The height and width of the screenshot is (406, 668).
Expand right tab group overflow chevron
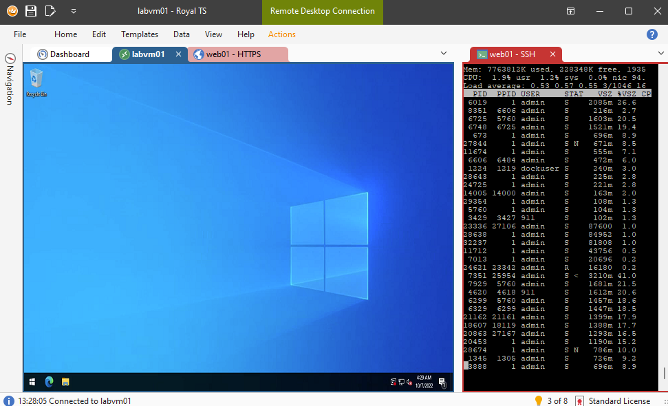661,53
